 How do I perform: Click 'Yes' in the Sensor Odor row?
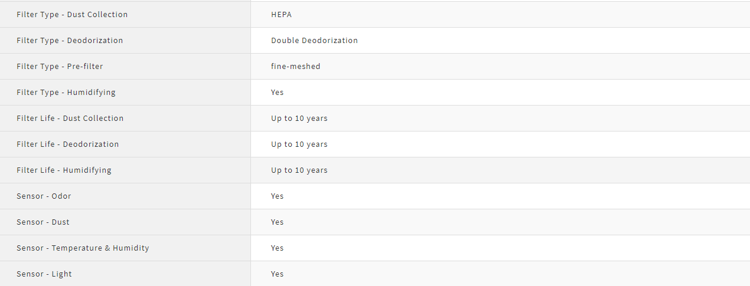278,196
